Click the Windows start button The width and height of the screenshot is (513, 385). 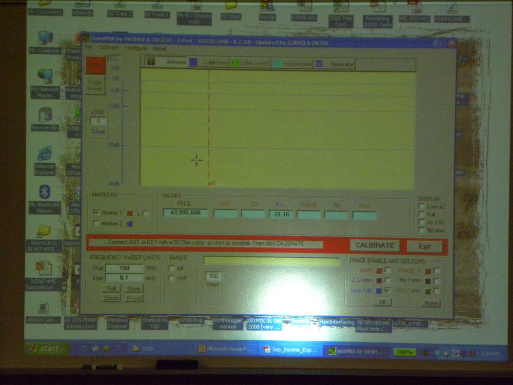47,349
